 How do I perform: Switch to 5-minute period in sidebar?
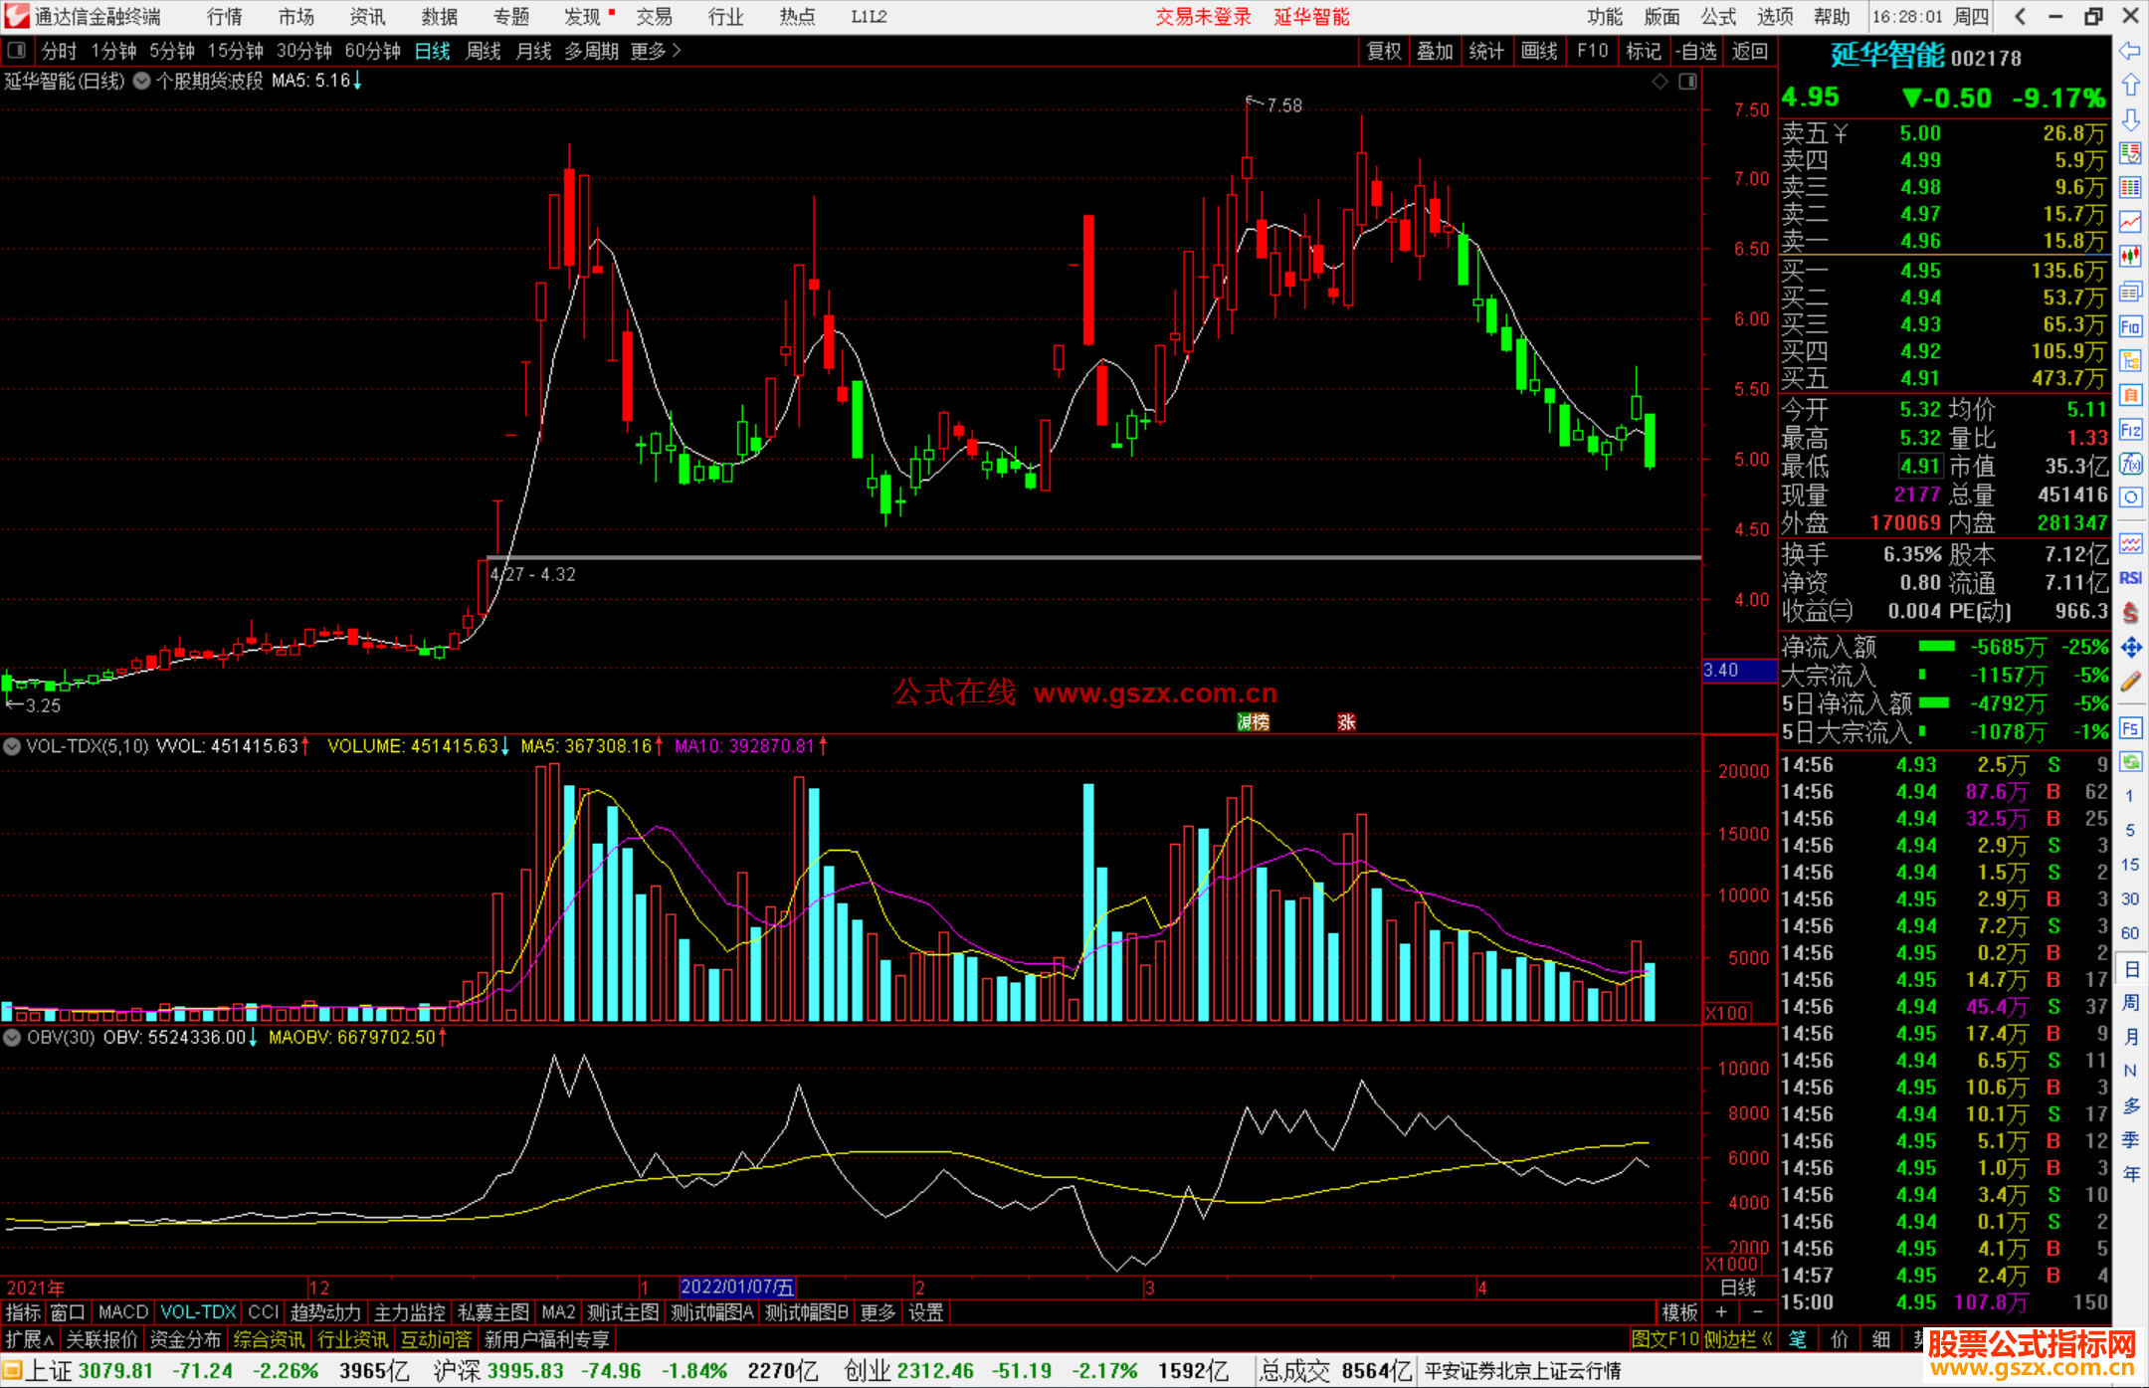click(x=2129, y=830)
